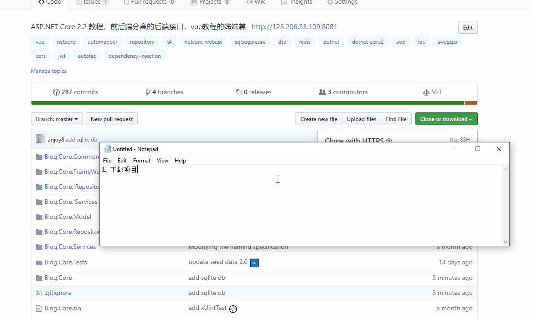Click the commits history clock icon

[x=57, y=92]
